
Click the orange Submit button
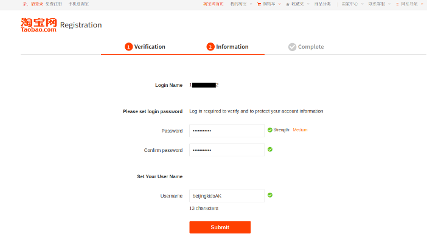(x=220, y=227)
